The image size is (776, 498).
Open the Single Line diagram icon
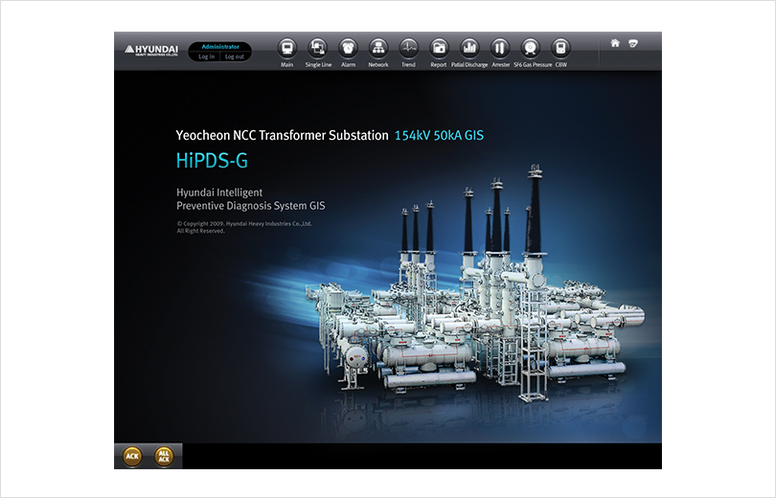pyautogui.click(x=318, y=49)
